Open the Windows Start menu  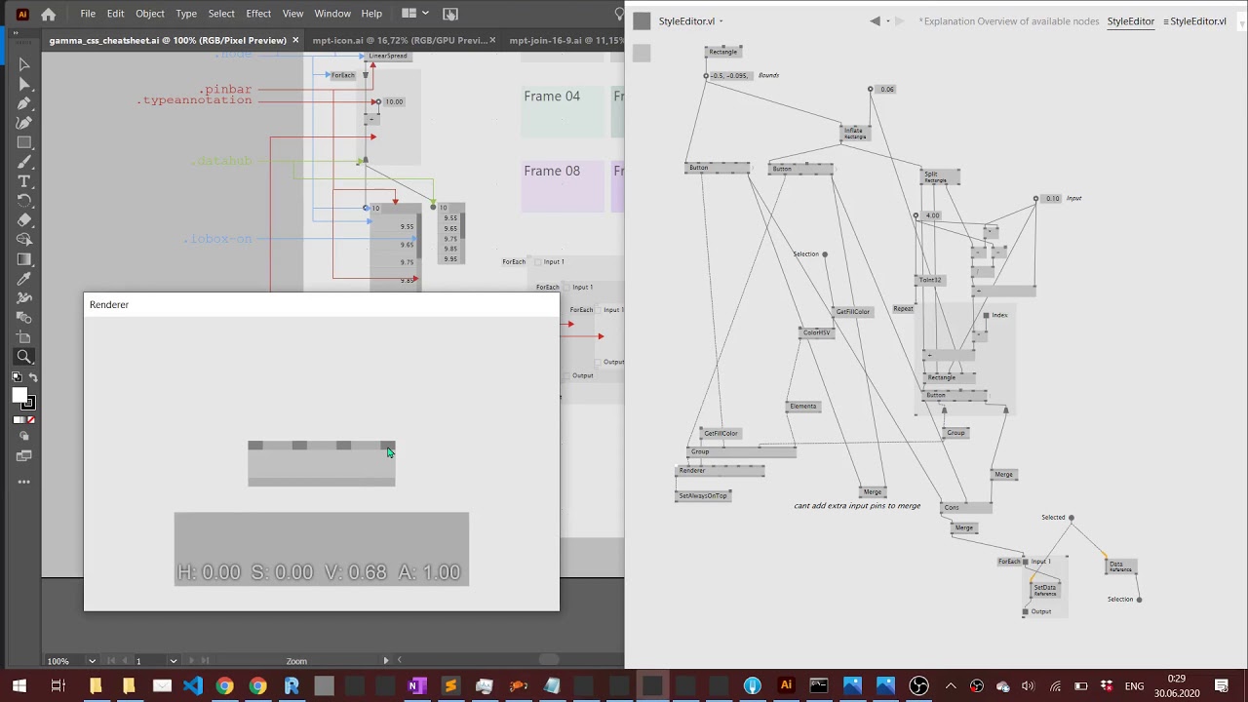pyautogui.click(x=19, y=686)
